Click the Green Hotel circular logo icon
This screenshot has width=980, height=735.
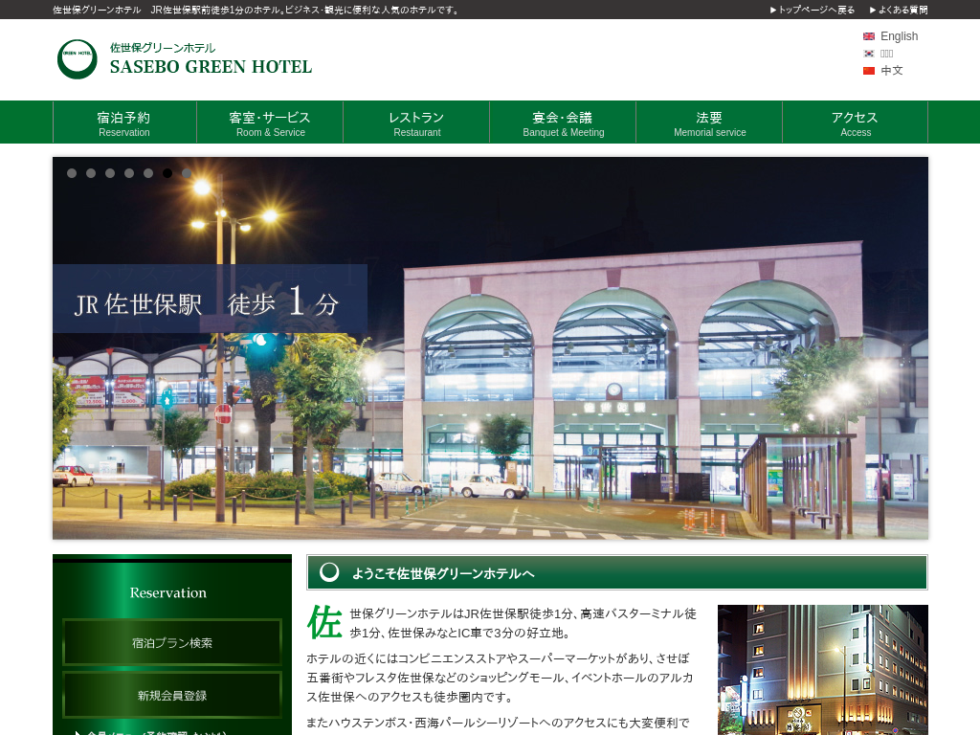pyautogui.click(x=77, y=59)
